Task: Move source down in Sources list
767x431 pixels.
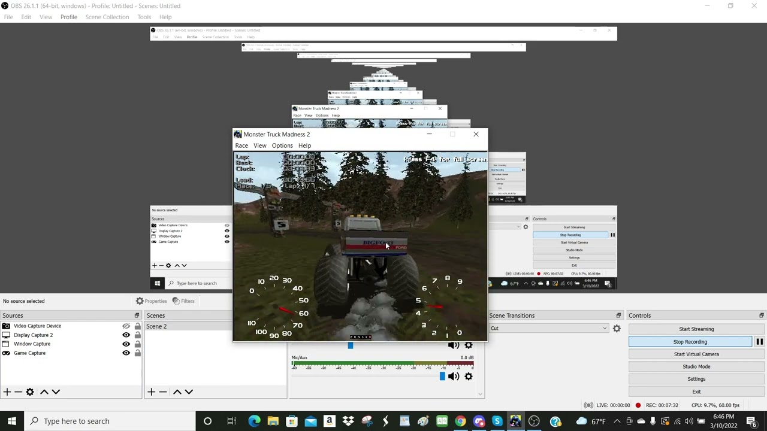Action: coord(56,391)
